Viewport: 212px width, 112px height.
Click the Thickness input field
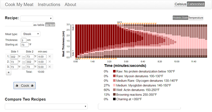[23, 40]
